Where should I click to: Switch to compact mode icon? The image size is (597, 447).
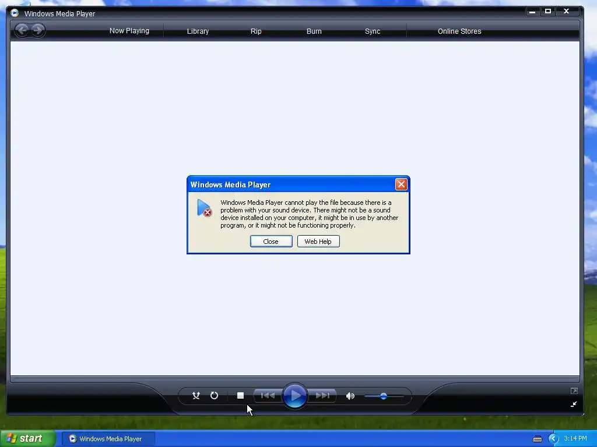click(x=574, y=404)
